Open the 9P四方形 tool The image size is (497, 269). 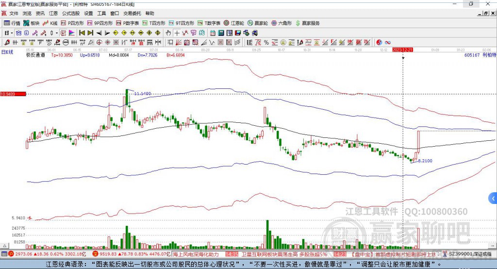(x=100, y=23)
